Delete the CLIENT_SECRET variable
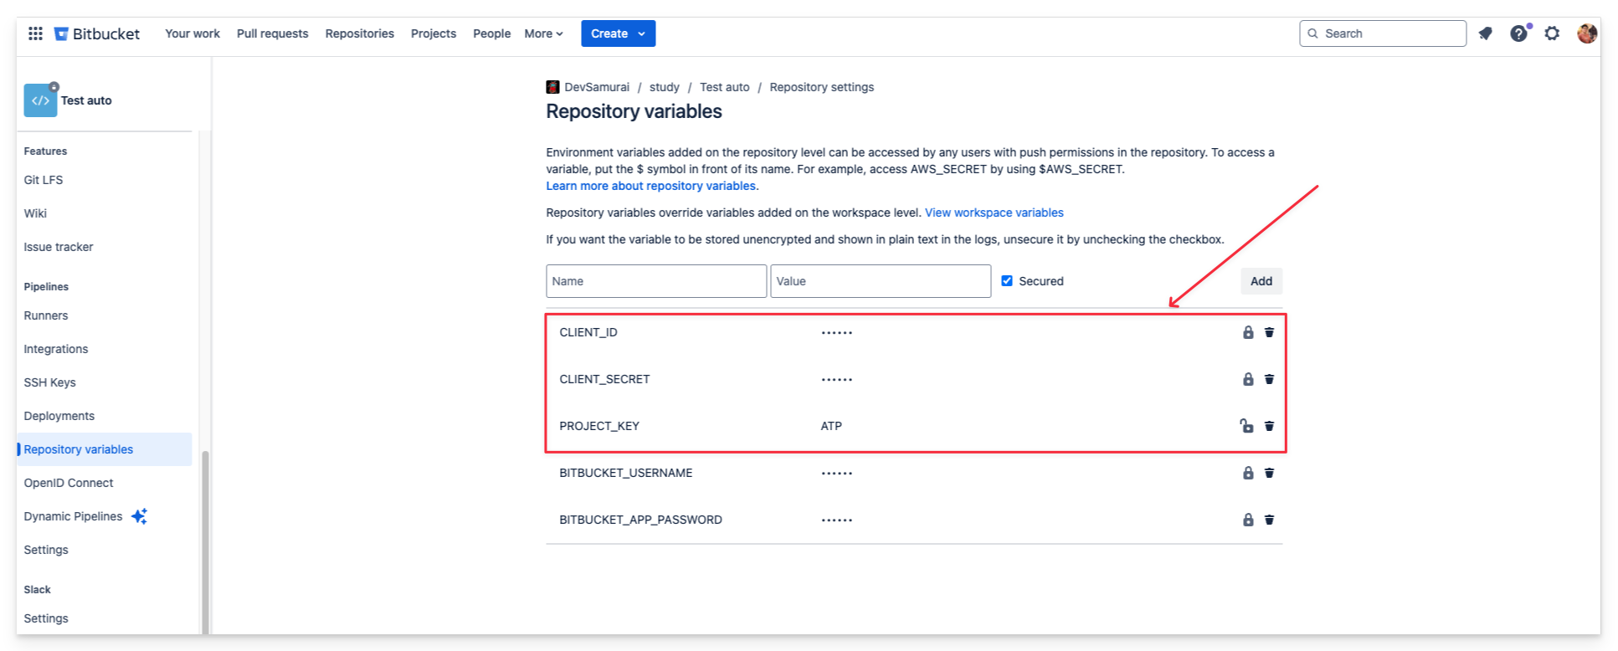This screenshot has height=651, width=1618. (x=1269, y=379)
